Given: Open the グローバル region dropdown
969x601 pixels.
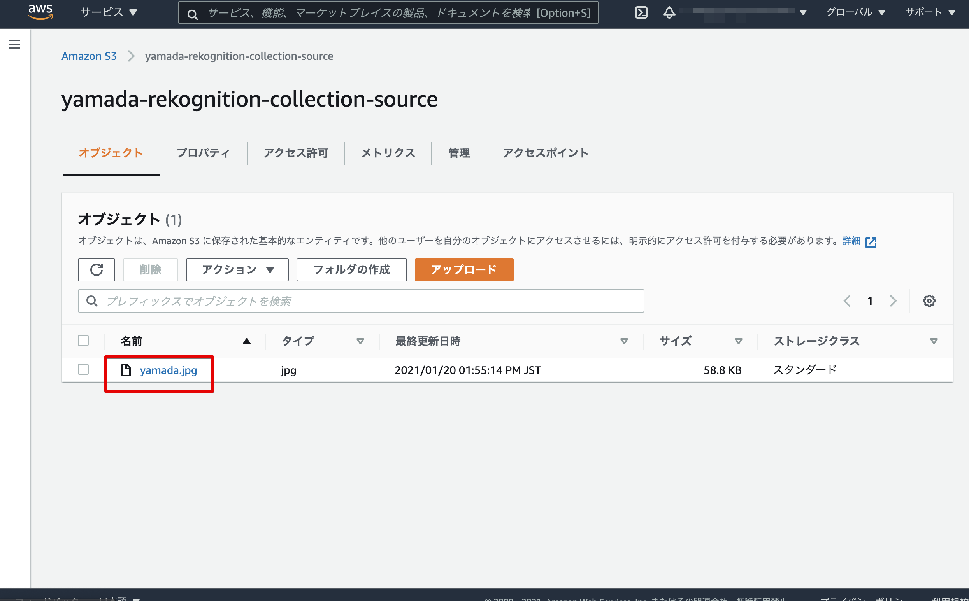Looking at the screenshot, I should (856, 12).
